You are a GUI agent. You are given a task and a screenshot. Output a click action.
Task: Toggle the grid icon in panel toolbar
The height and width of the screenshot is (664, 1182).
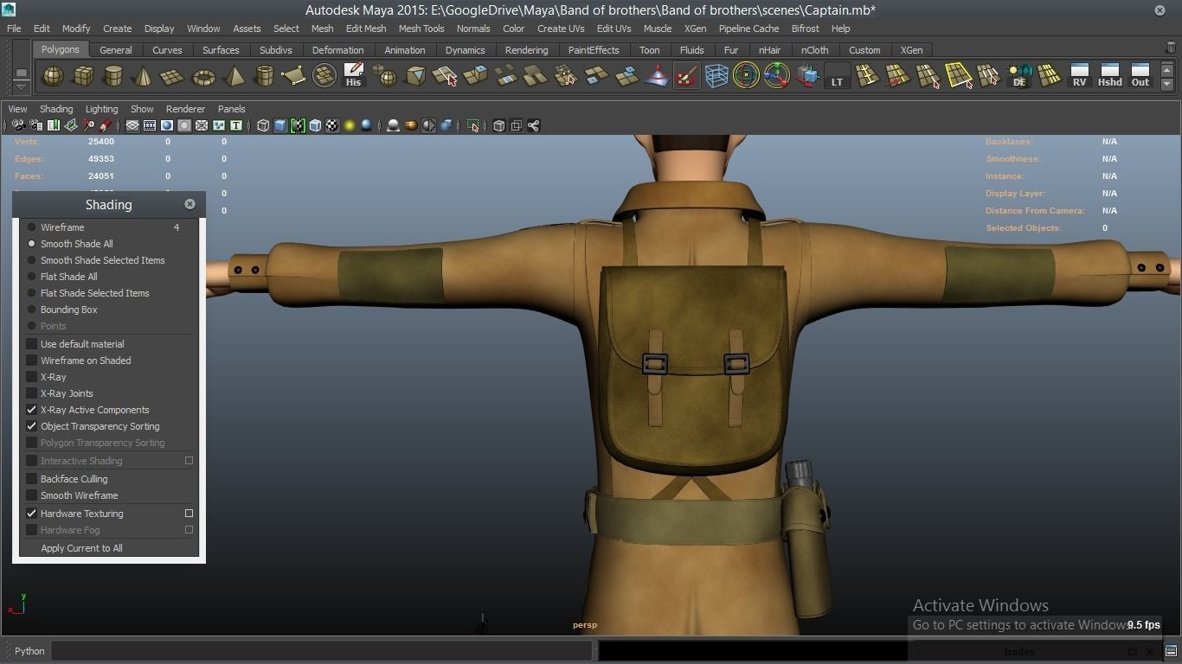(x=132, y=125)
